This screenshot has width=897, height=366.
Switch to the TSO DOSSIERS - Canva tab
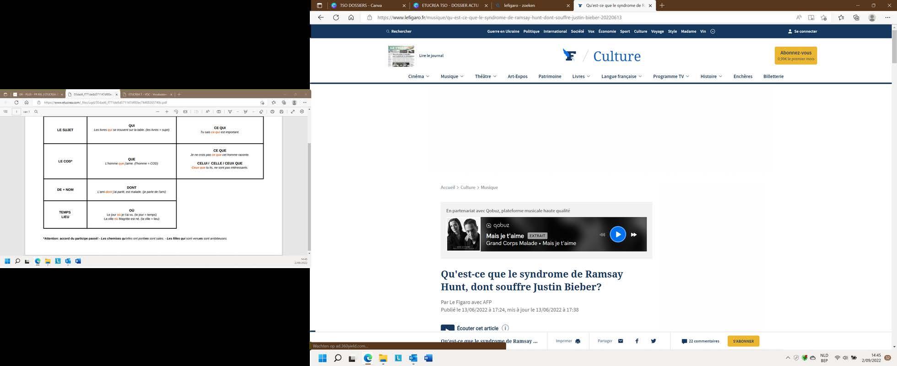[x=369, y=5]
